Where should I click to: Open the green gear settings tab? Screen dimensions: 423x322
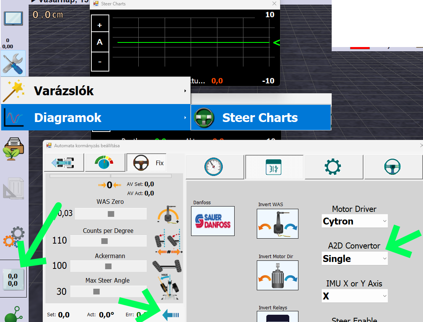333,167
